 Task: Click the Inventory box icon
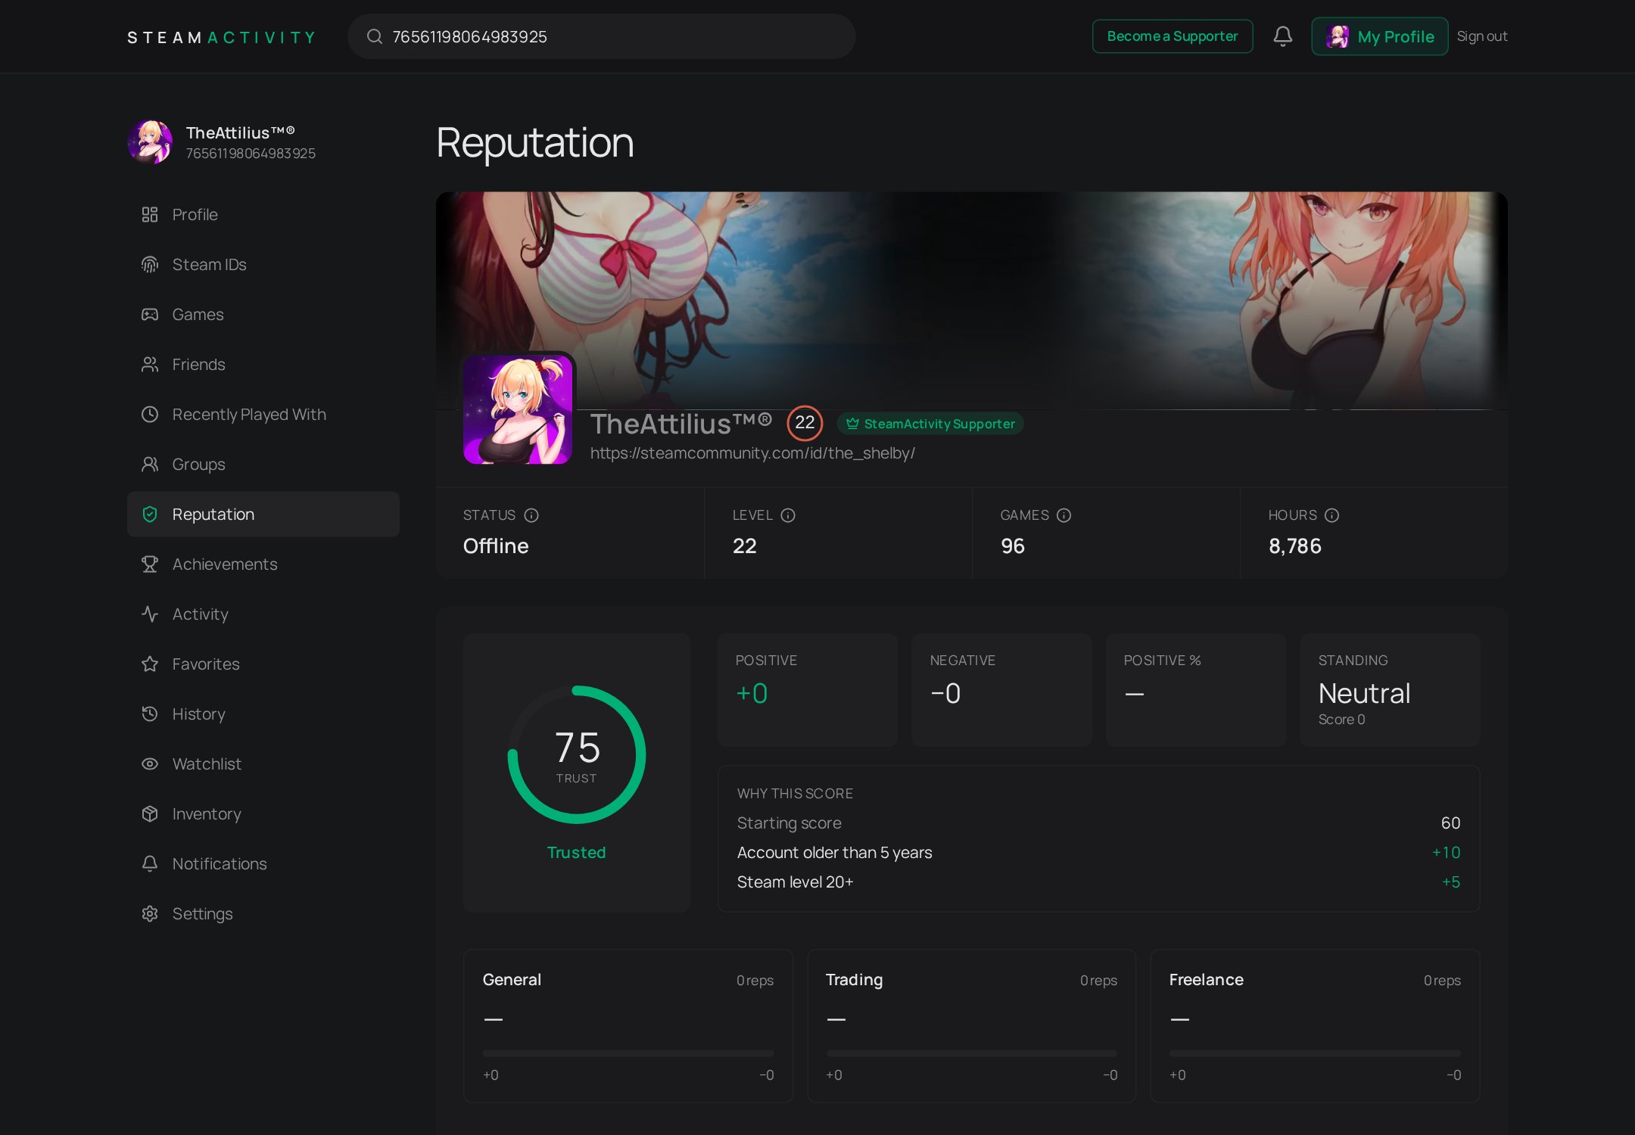150,814
